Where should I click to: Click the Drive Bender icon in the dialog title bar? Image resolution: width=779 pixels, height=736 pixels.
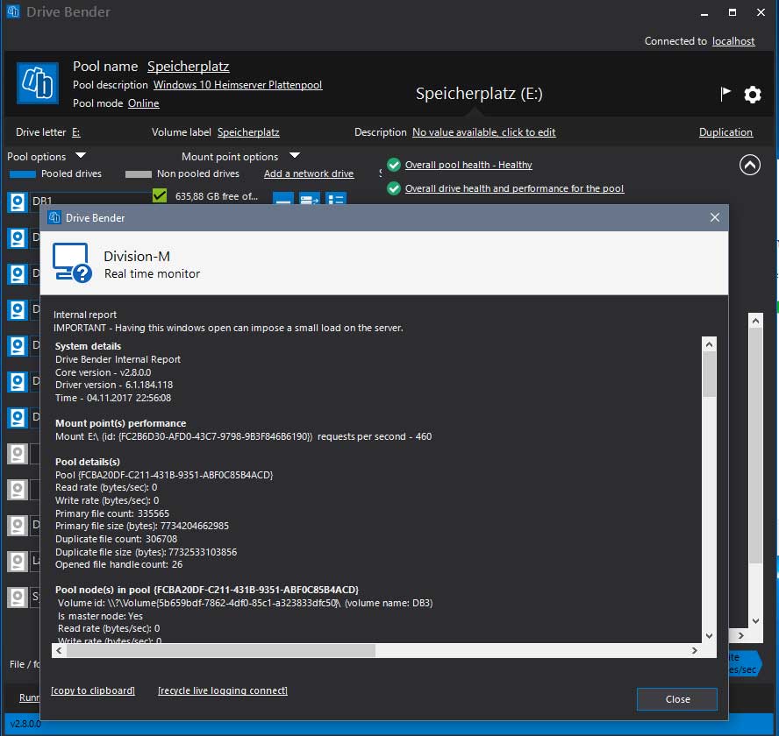point(54,217)
